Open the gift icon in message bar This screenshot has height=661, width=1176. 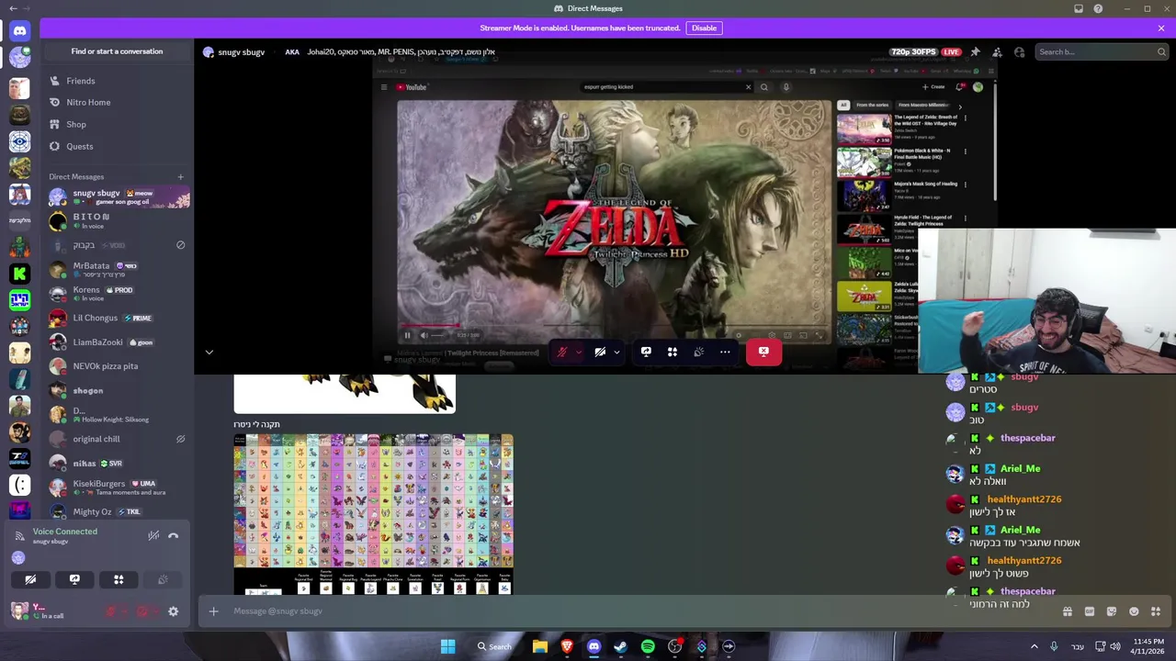pyautogui.click(x=1068, y=611)
